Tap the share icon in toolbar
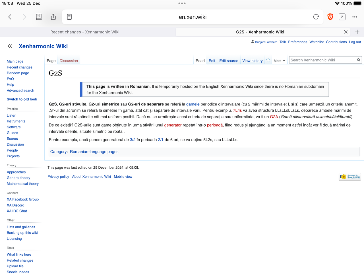364x273 pixels. click(x=53, y=17)
